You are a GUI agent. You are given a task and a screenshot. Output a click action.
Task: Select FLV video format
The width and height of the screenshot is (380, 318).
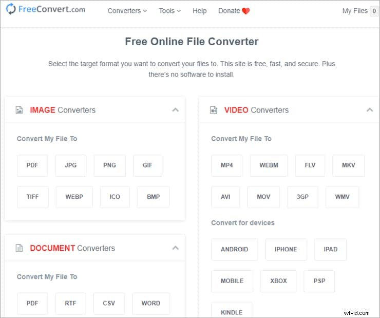[x=310, y=165]
